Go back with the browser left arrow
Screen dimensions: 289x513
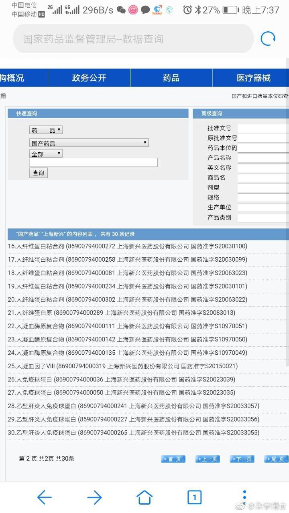pyautogui.click(x=44, y=497)
